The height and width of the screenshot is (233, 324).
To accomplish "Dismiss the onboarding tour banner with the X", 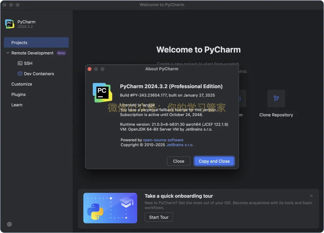I will pyautogui.click(x=311, y=196).
